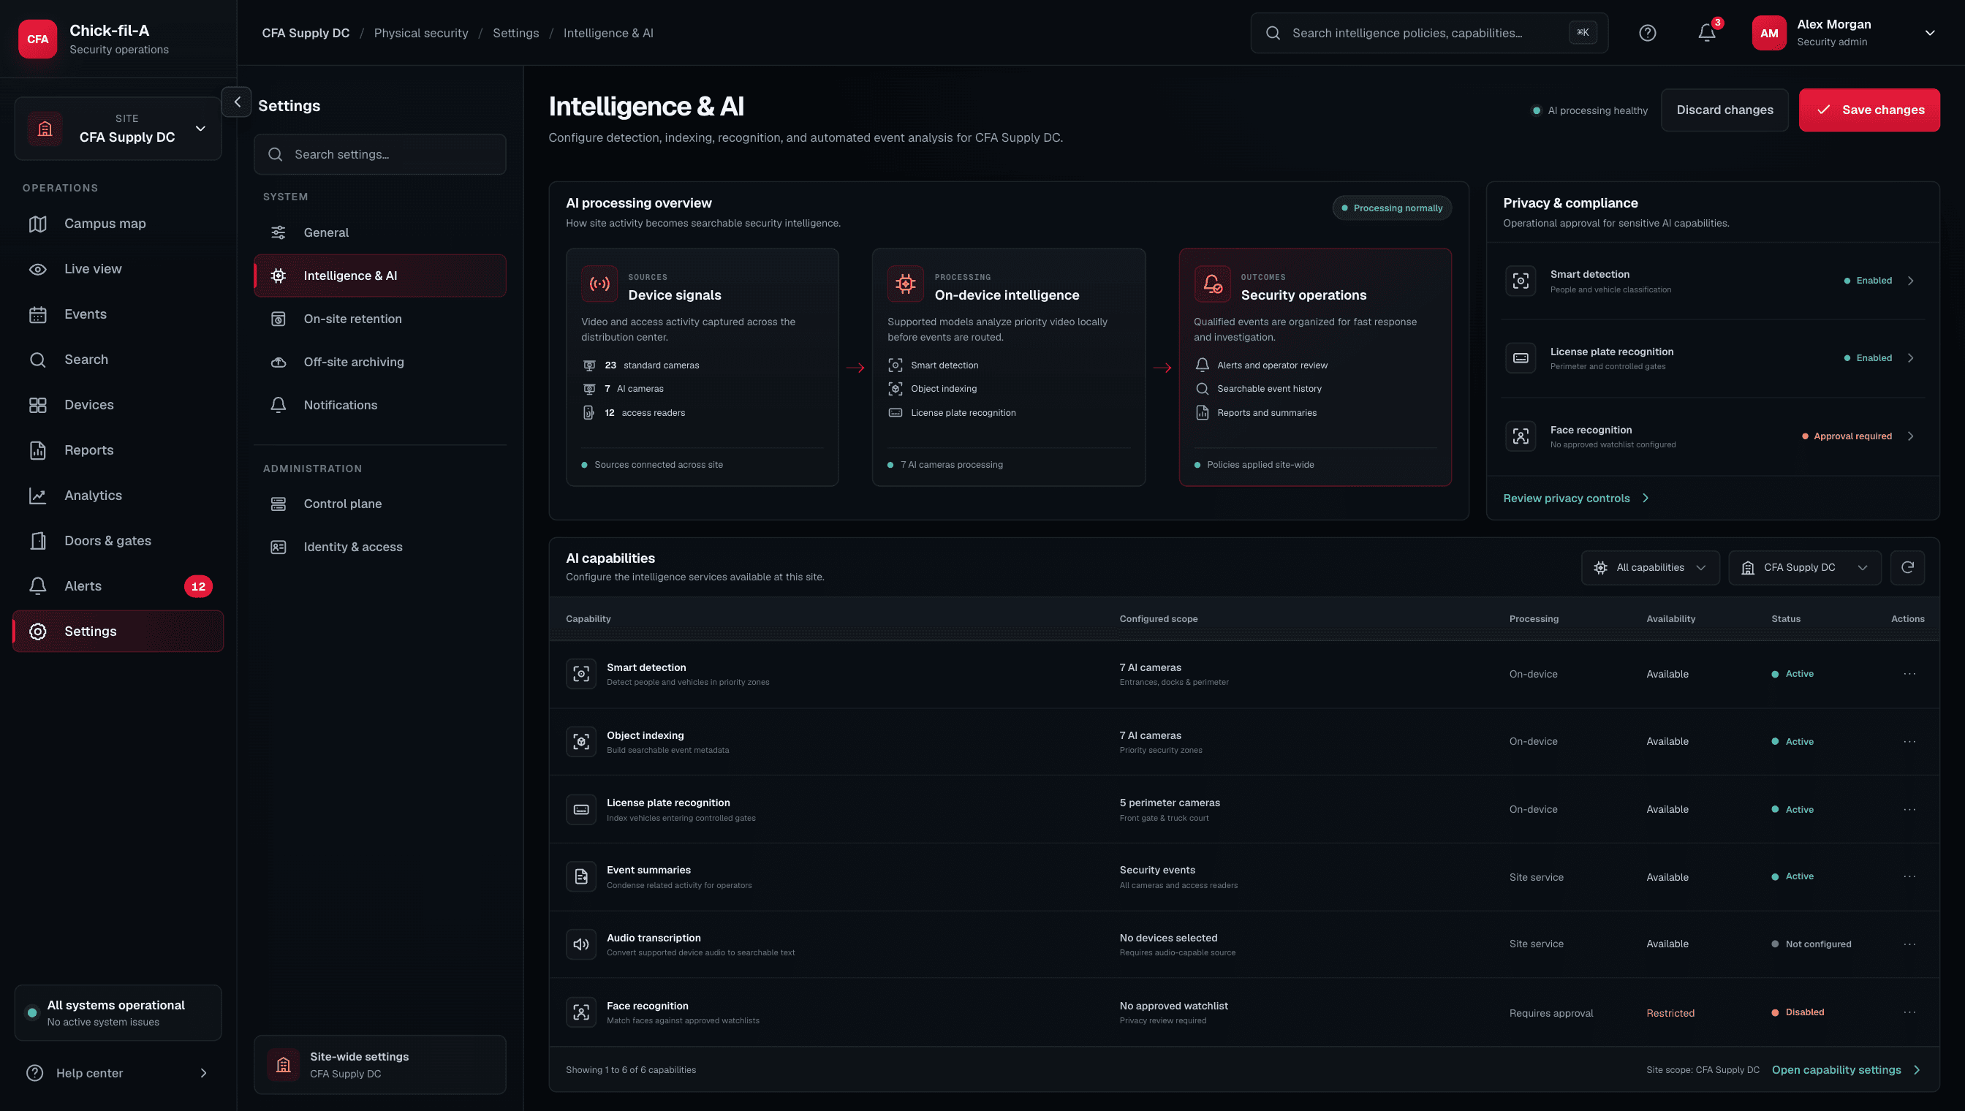
Task: Open the CFA Supply DC scope dropdown in capabilities
Action: tap(1804, 567)
